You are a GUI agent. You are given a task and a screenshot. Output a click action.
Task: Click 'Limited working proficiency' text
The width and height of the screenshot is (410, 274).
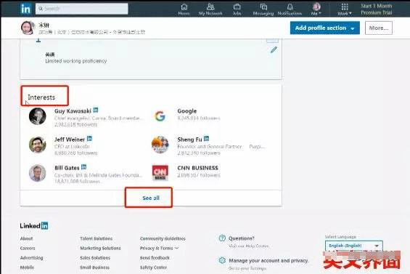[x=75, y=61]
